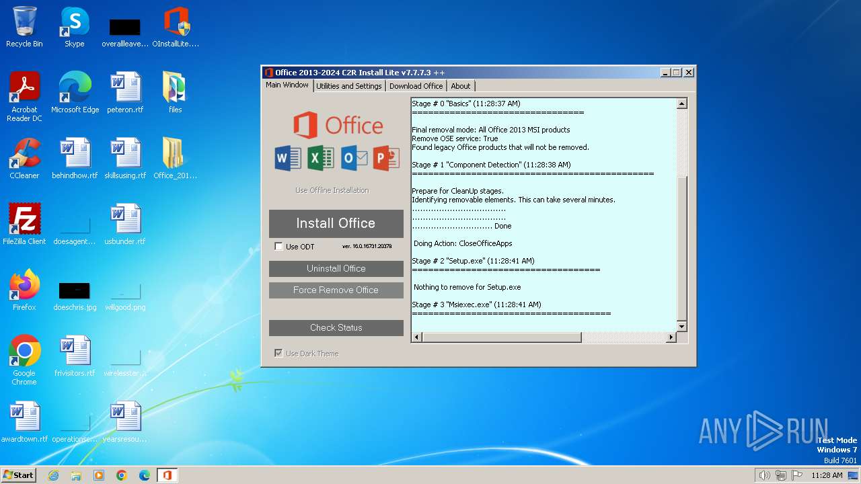Screen dimensions: 861x484
Task: Open doeschris.jpg image file
Action: 75,296
